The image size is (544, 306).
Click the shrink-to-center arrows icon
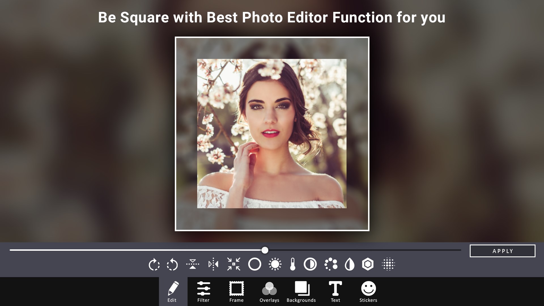234,264
